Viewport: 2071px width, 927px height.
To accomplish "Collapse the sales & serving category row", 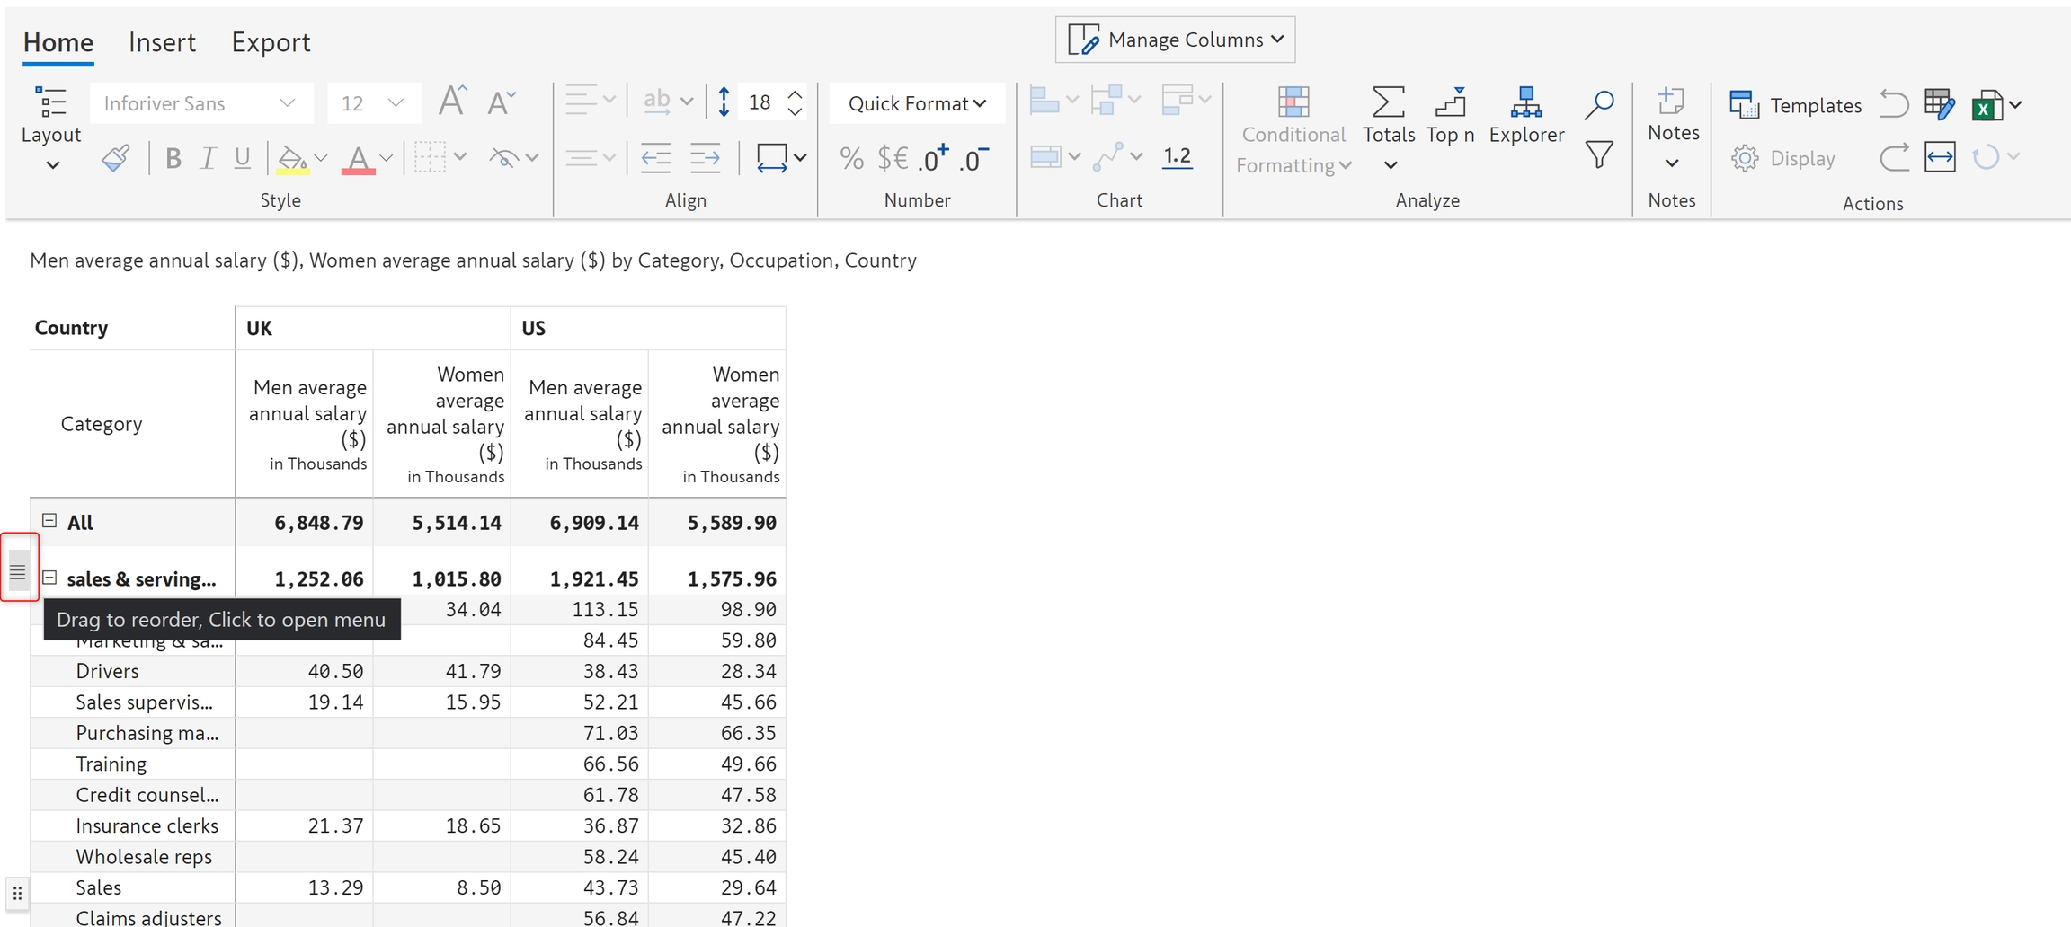I will 50,578.
